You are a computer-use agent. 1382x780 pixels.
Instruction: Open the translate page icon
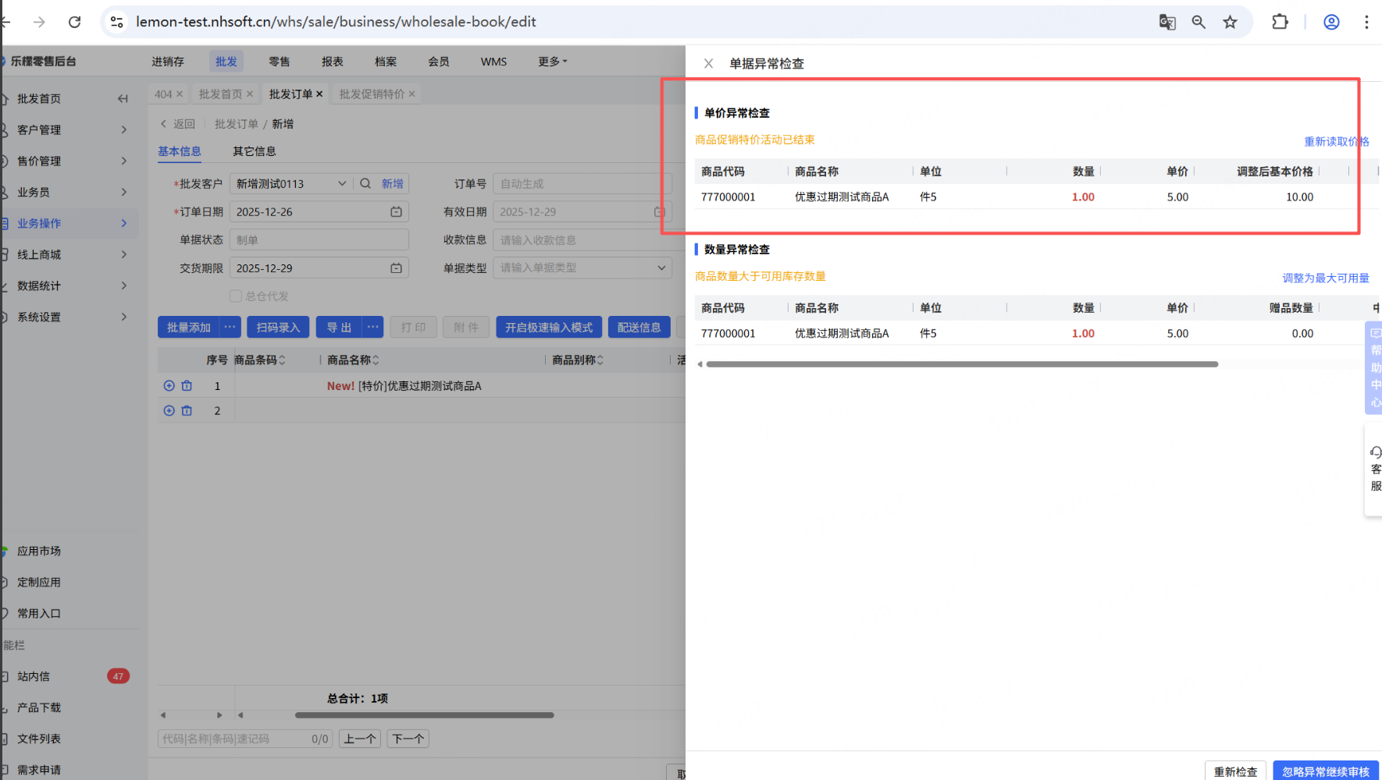1167,22
